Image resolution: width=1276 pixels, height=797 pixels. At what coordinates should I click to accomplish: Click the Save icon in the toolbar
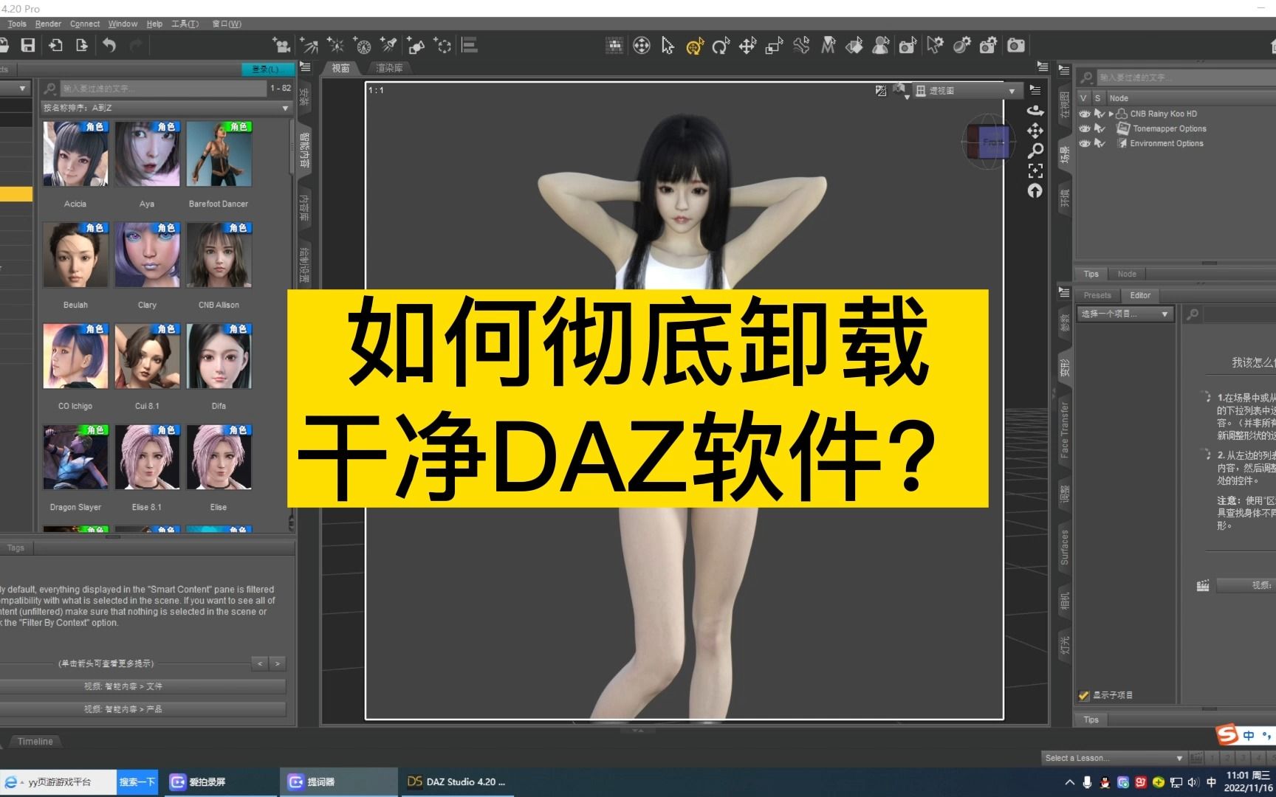click(28, 45)
